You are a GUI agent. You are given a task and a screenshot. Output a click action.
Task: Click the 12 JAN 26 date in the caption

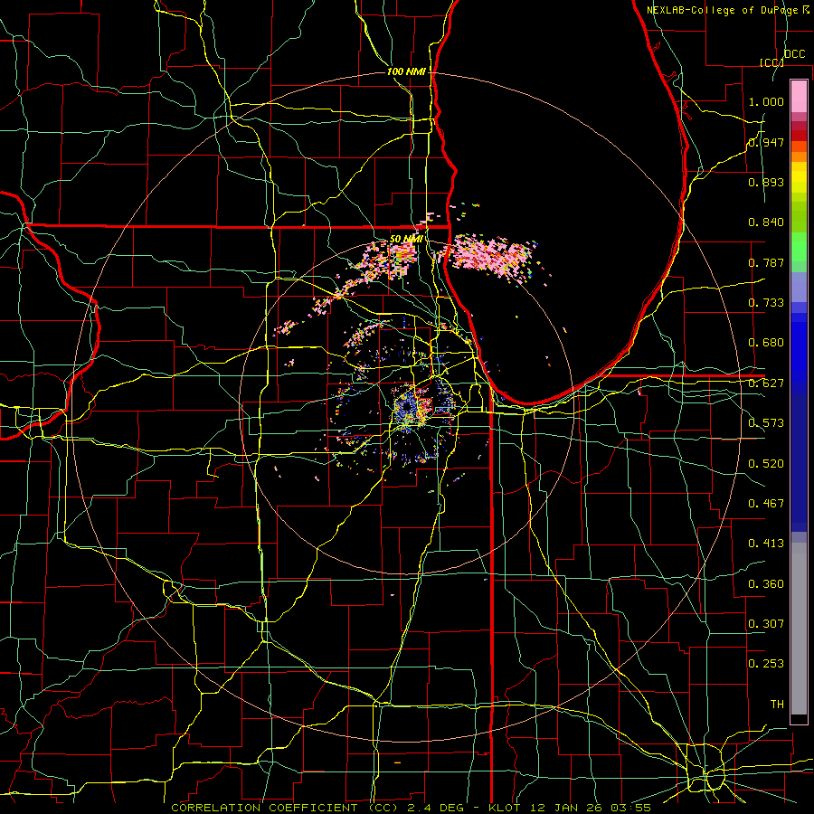coord(568,808)
